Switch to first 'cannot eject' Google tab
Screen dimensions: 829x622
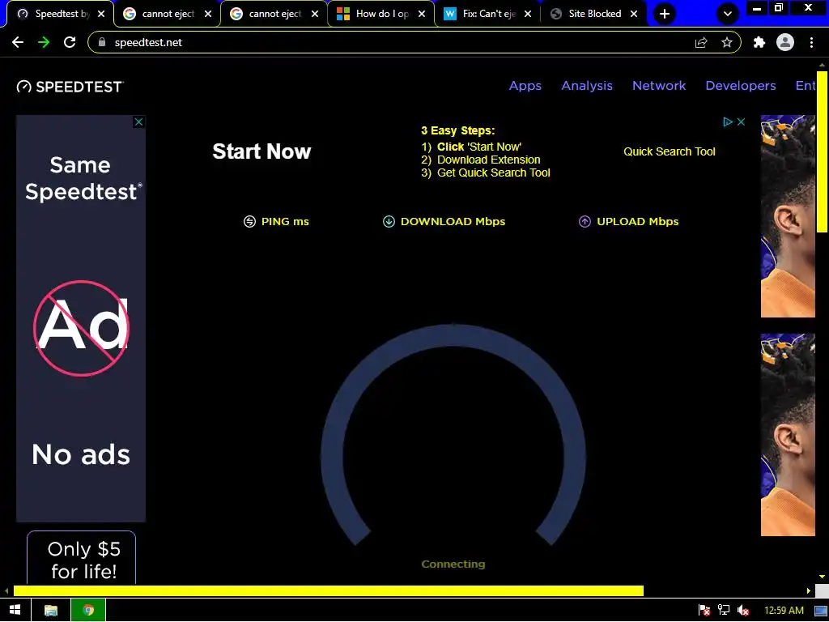(x=168, y=14)
